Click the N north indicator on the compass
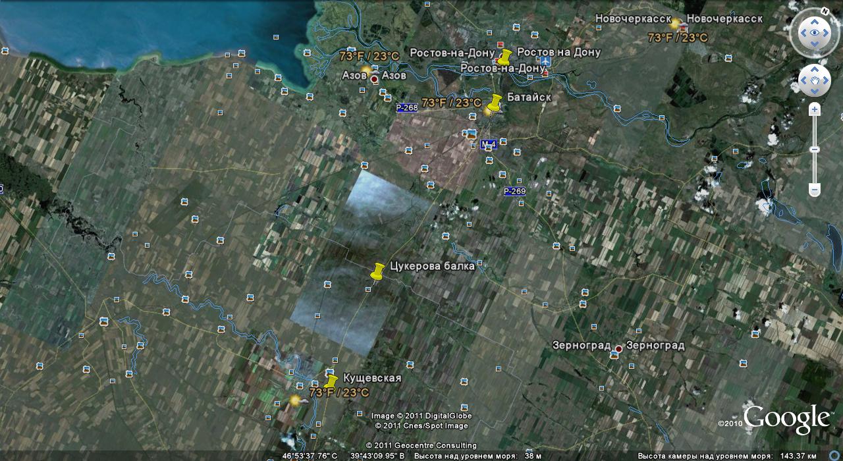The image size is (843, 461). point(823,11)
